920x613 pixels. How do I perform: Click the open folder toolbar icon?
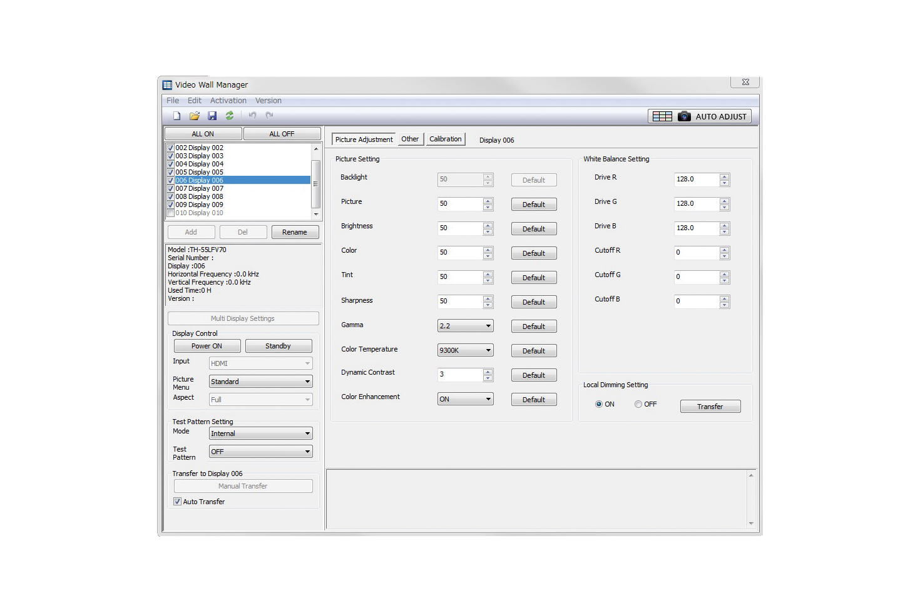195,116
